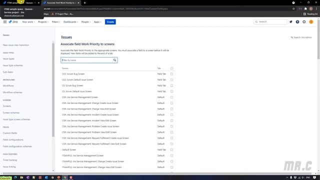
Task: Check the CSR: Jira Service Management Screen checkbox
Action: pos(171,97)
